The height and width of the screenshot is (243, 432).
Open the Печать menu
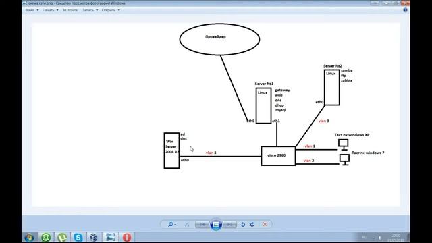pyautogui.click(x=51, y=10)
